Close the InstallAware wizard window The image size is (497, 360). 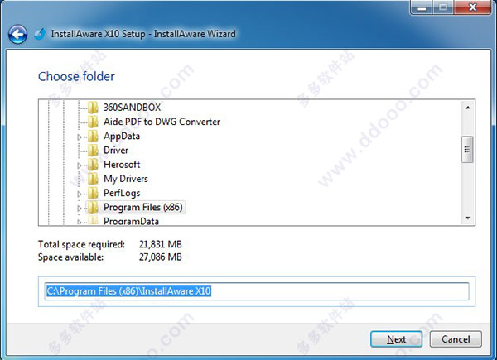tap(472, 7)
